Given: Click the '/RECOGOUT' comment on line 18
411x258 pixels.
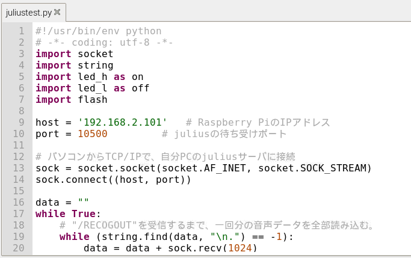Looking at the screenshot, I should point(217,226).
